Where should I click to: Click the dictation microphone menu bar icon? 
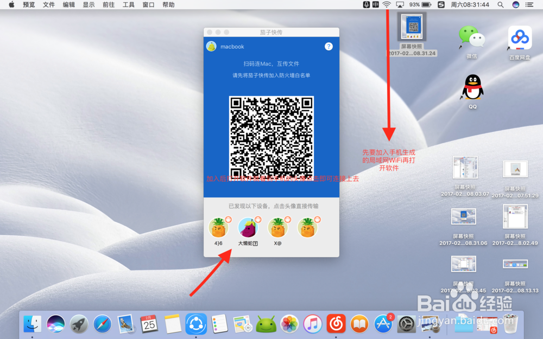click(x=366, y=4)
